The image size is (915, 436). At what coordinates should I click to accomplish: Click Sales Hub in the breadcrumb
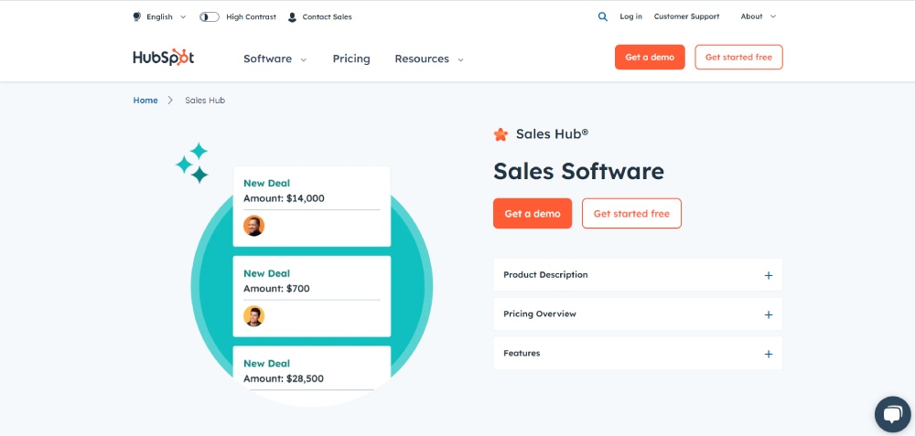(205, 101)
